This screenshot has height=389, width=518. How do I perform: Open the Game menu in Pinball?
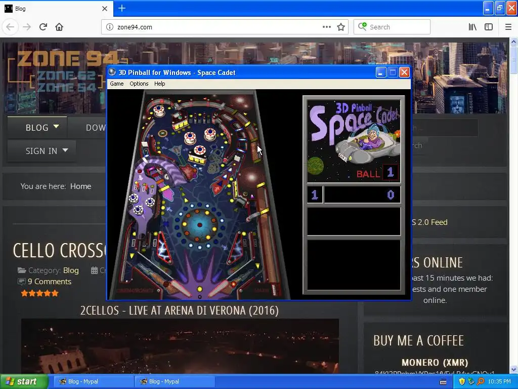coord(117,84)
